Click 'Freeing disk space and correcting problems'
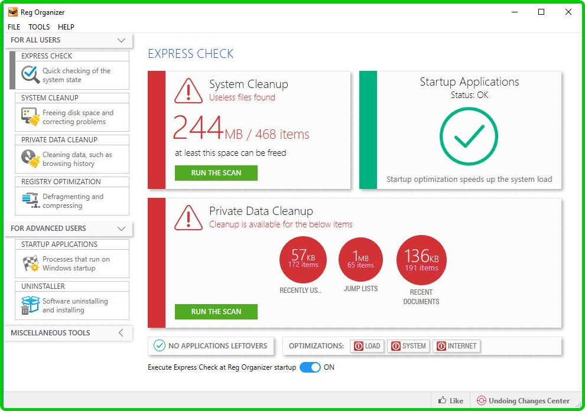 [x=78, y=117]
